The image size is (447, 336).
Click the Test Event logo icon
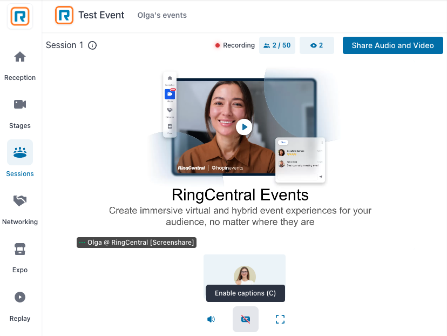click(x=64, y=15)
